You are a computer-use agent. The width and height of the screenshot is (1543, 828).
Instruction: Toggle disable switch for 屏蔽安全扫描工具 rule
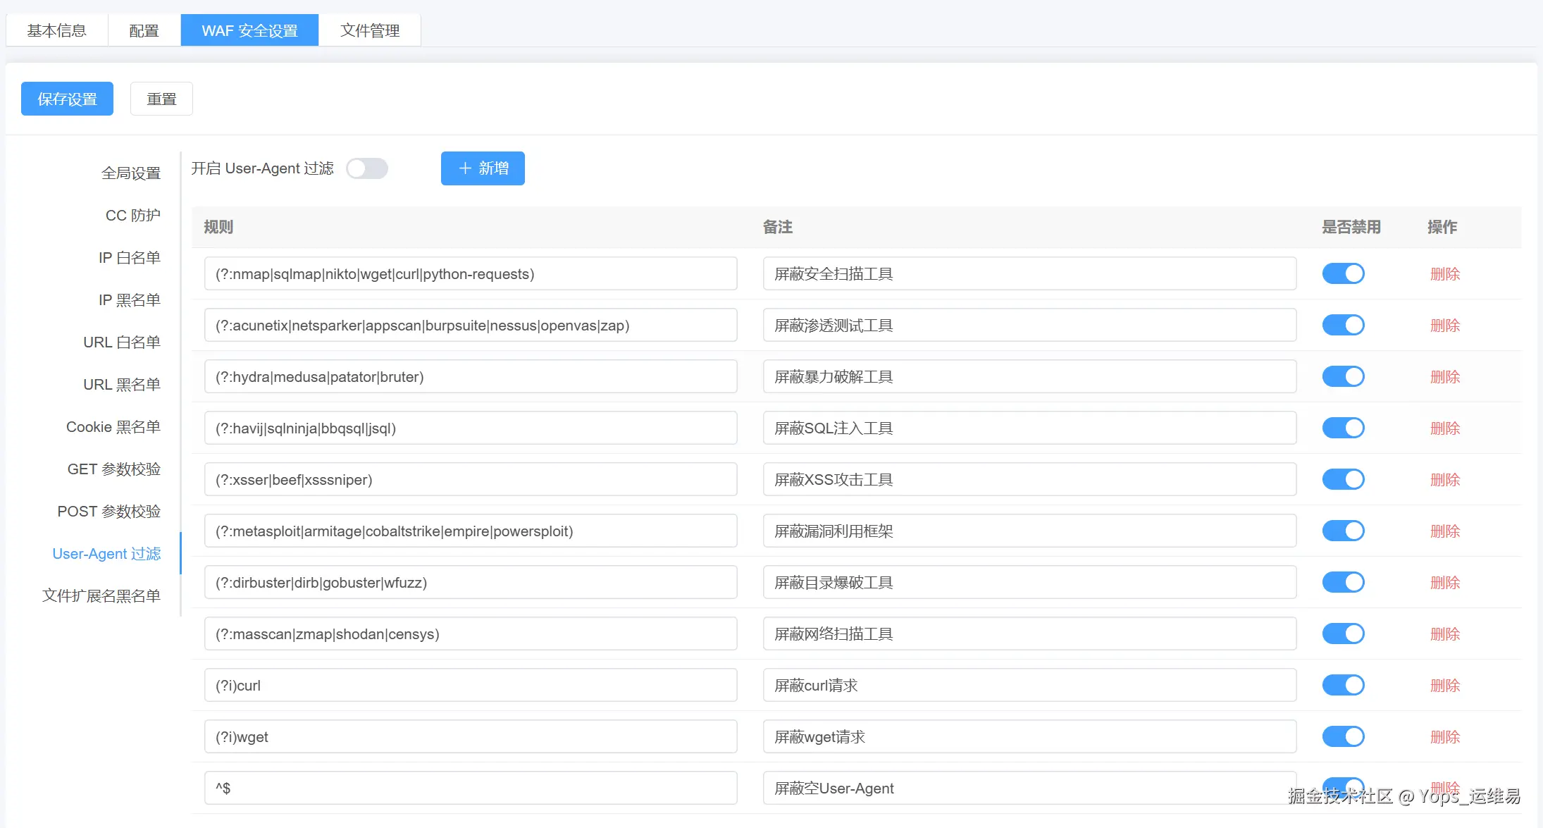(x=1343, y=273)
